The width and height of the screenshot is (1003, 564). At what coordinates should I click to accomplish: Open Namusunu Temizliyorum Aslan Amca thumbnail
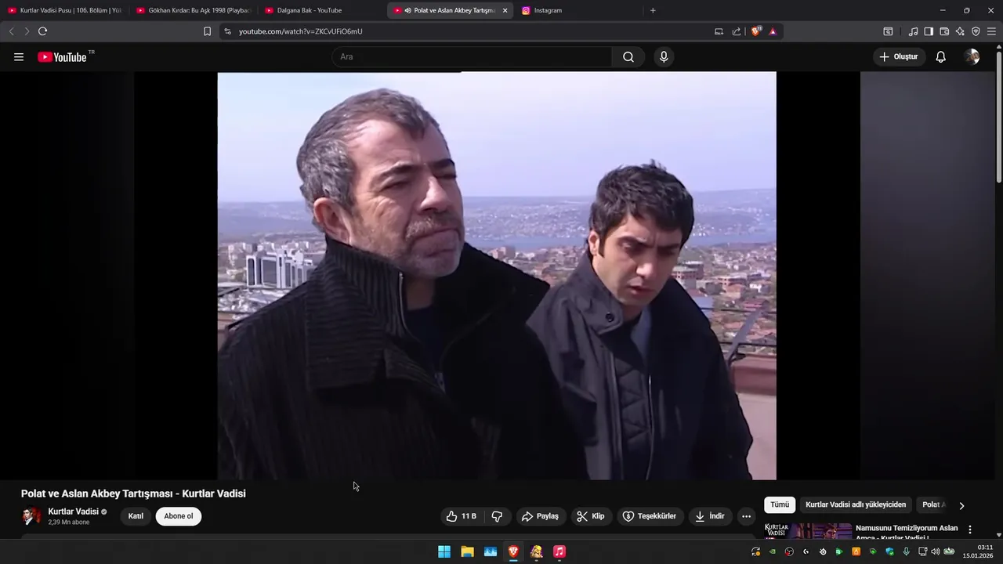[808, 530]
